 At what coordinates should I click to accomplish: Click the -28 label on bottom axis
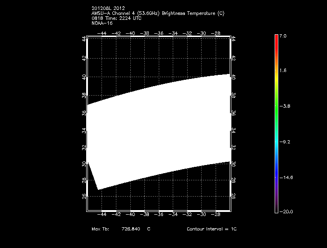(217, 215)
